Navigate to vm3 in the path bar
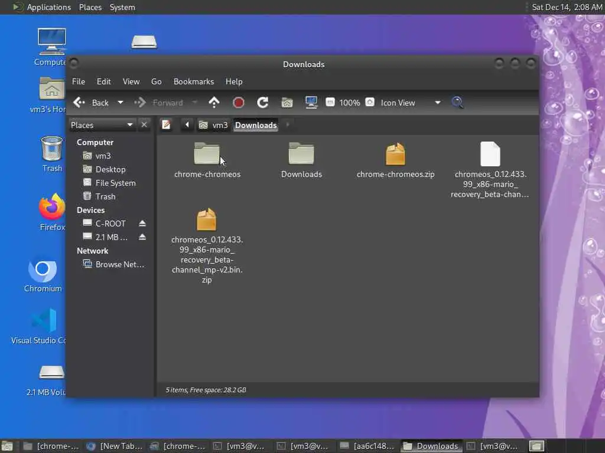This screenshot has height=453, width=605. point(213,125)
